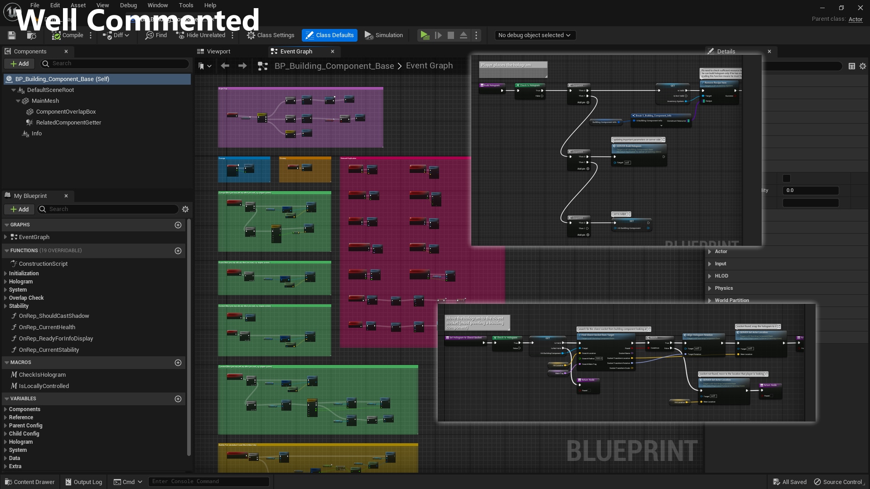
Task: Navigate back in graph history
Action: [225, 66]
